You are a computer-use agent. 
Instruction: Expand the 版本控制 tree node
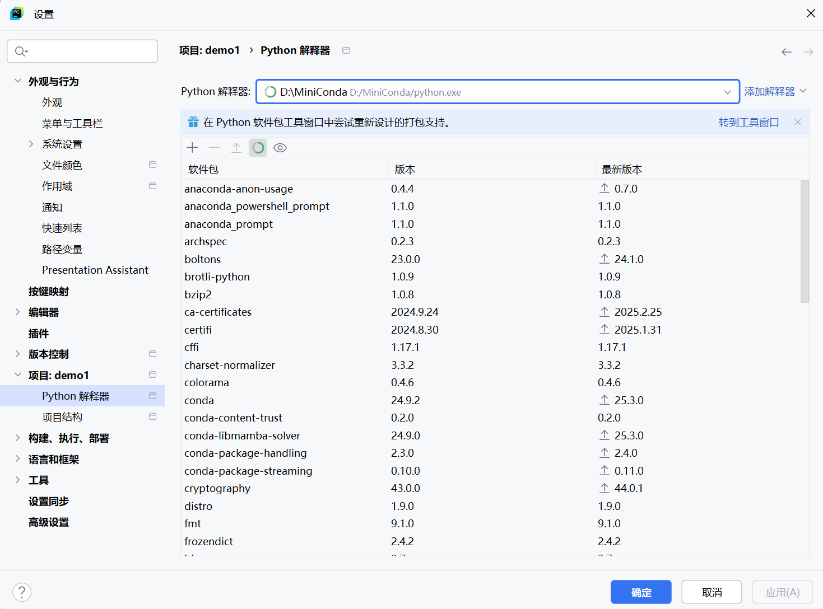(x=18, y=354)
